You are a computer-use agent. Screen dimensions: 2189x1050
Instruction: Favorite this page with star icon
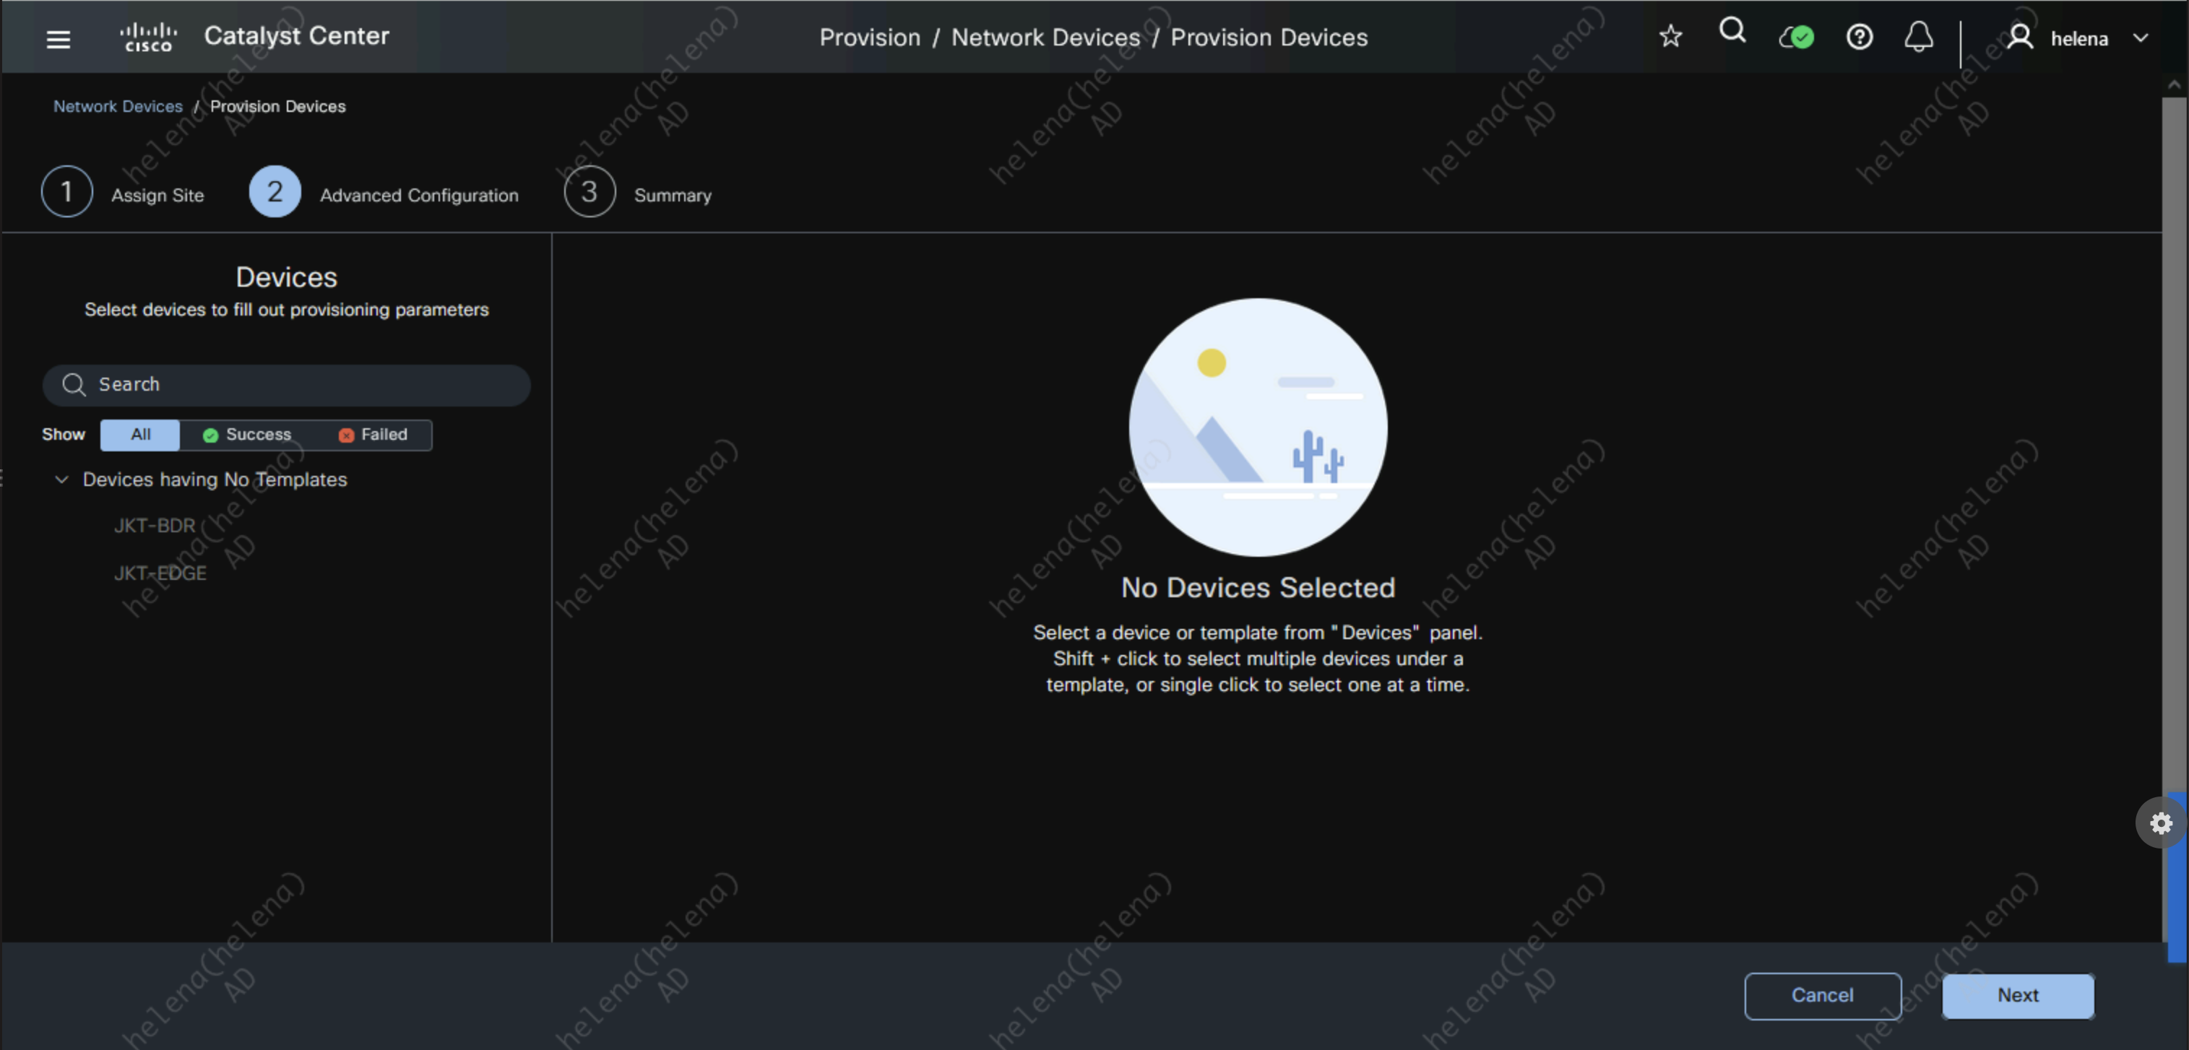coord(1670,37)
